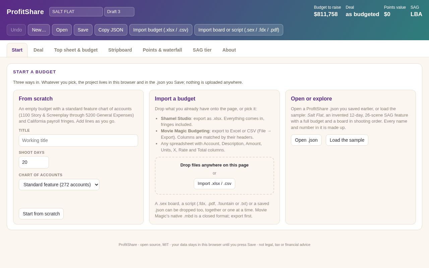Viewport: 429px width, 268px height.
Task: Edit the Draft 3 version field
Action: tap(119, 12)
